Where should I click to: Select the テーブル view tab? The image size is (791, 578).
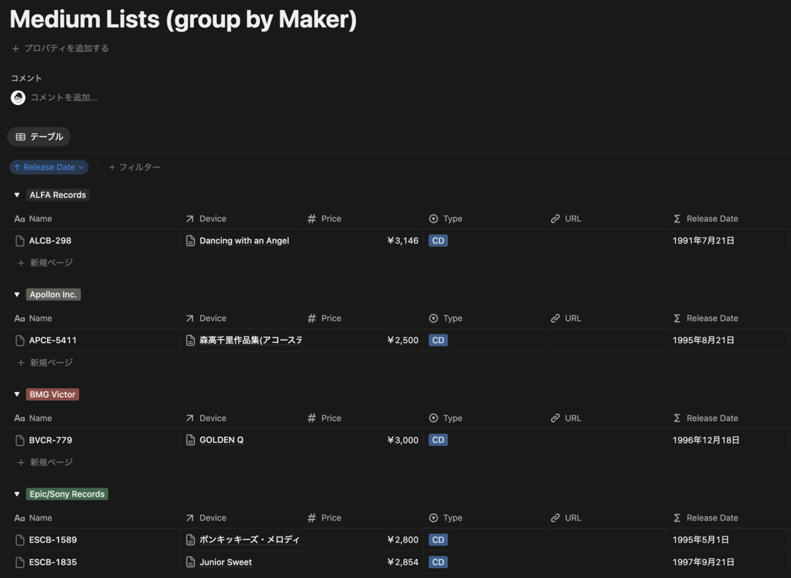coord(40,137)
